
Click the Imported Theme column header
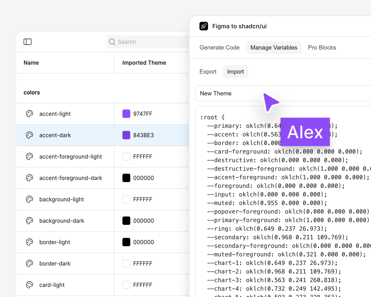144,63
